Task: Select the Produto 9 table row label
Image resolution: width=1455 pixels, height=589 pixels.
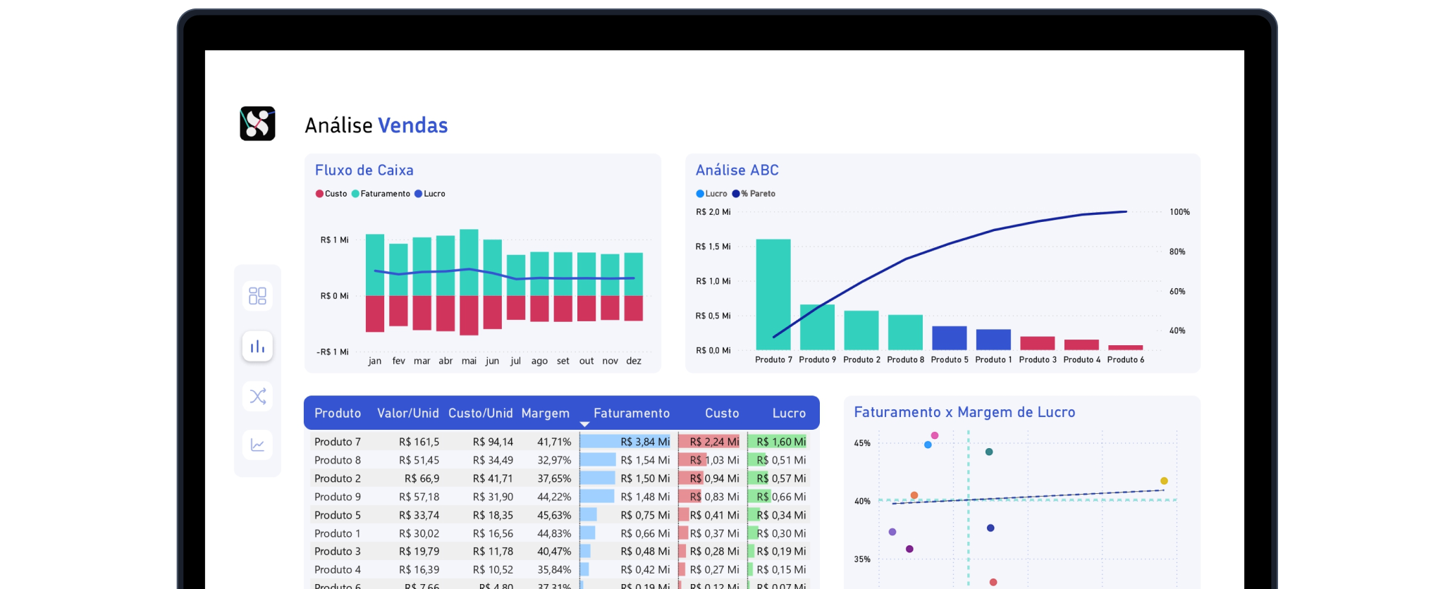Action: tap(338, 497)
